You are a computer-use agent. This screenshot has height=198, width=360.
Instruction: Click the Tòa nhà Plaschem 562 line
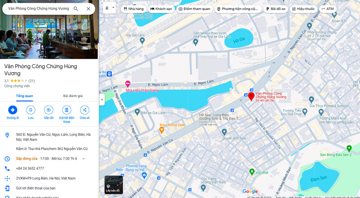click(x=52, y=149)
